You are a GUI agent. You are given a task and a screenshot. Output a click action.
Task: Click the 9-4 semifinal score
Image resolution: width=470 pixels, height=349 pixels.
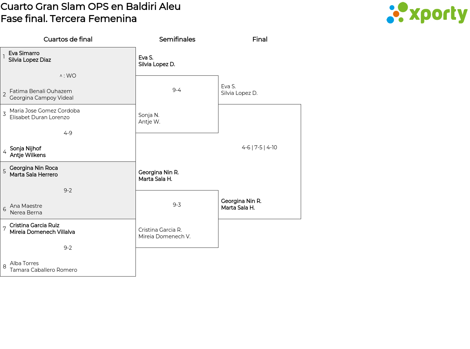pos(177,90)
